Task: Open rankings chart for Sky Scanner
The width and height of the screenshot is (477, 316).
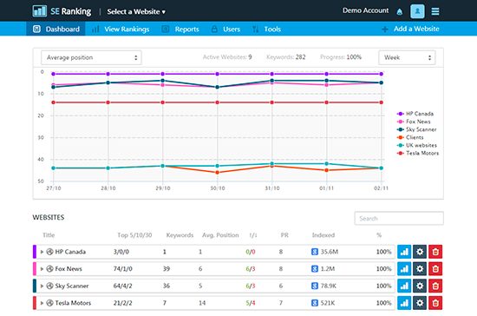Action: 404,286
